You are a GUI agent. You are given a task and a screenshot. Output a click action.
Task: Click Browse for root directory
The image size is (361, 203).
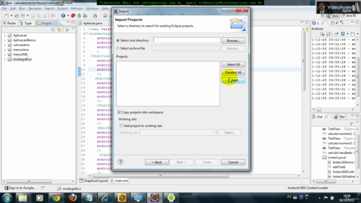(x=233, y=41)
